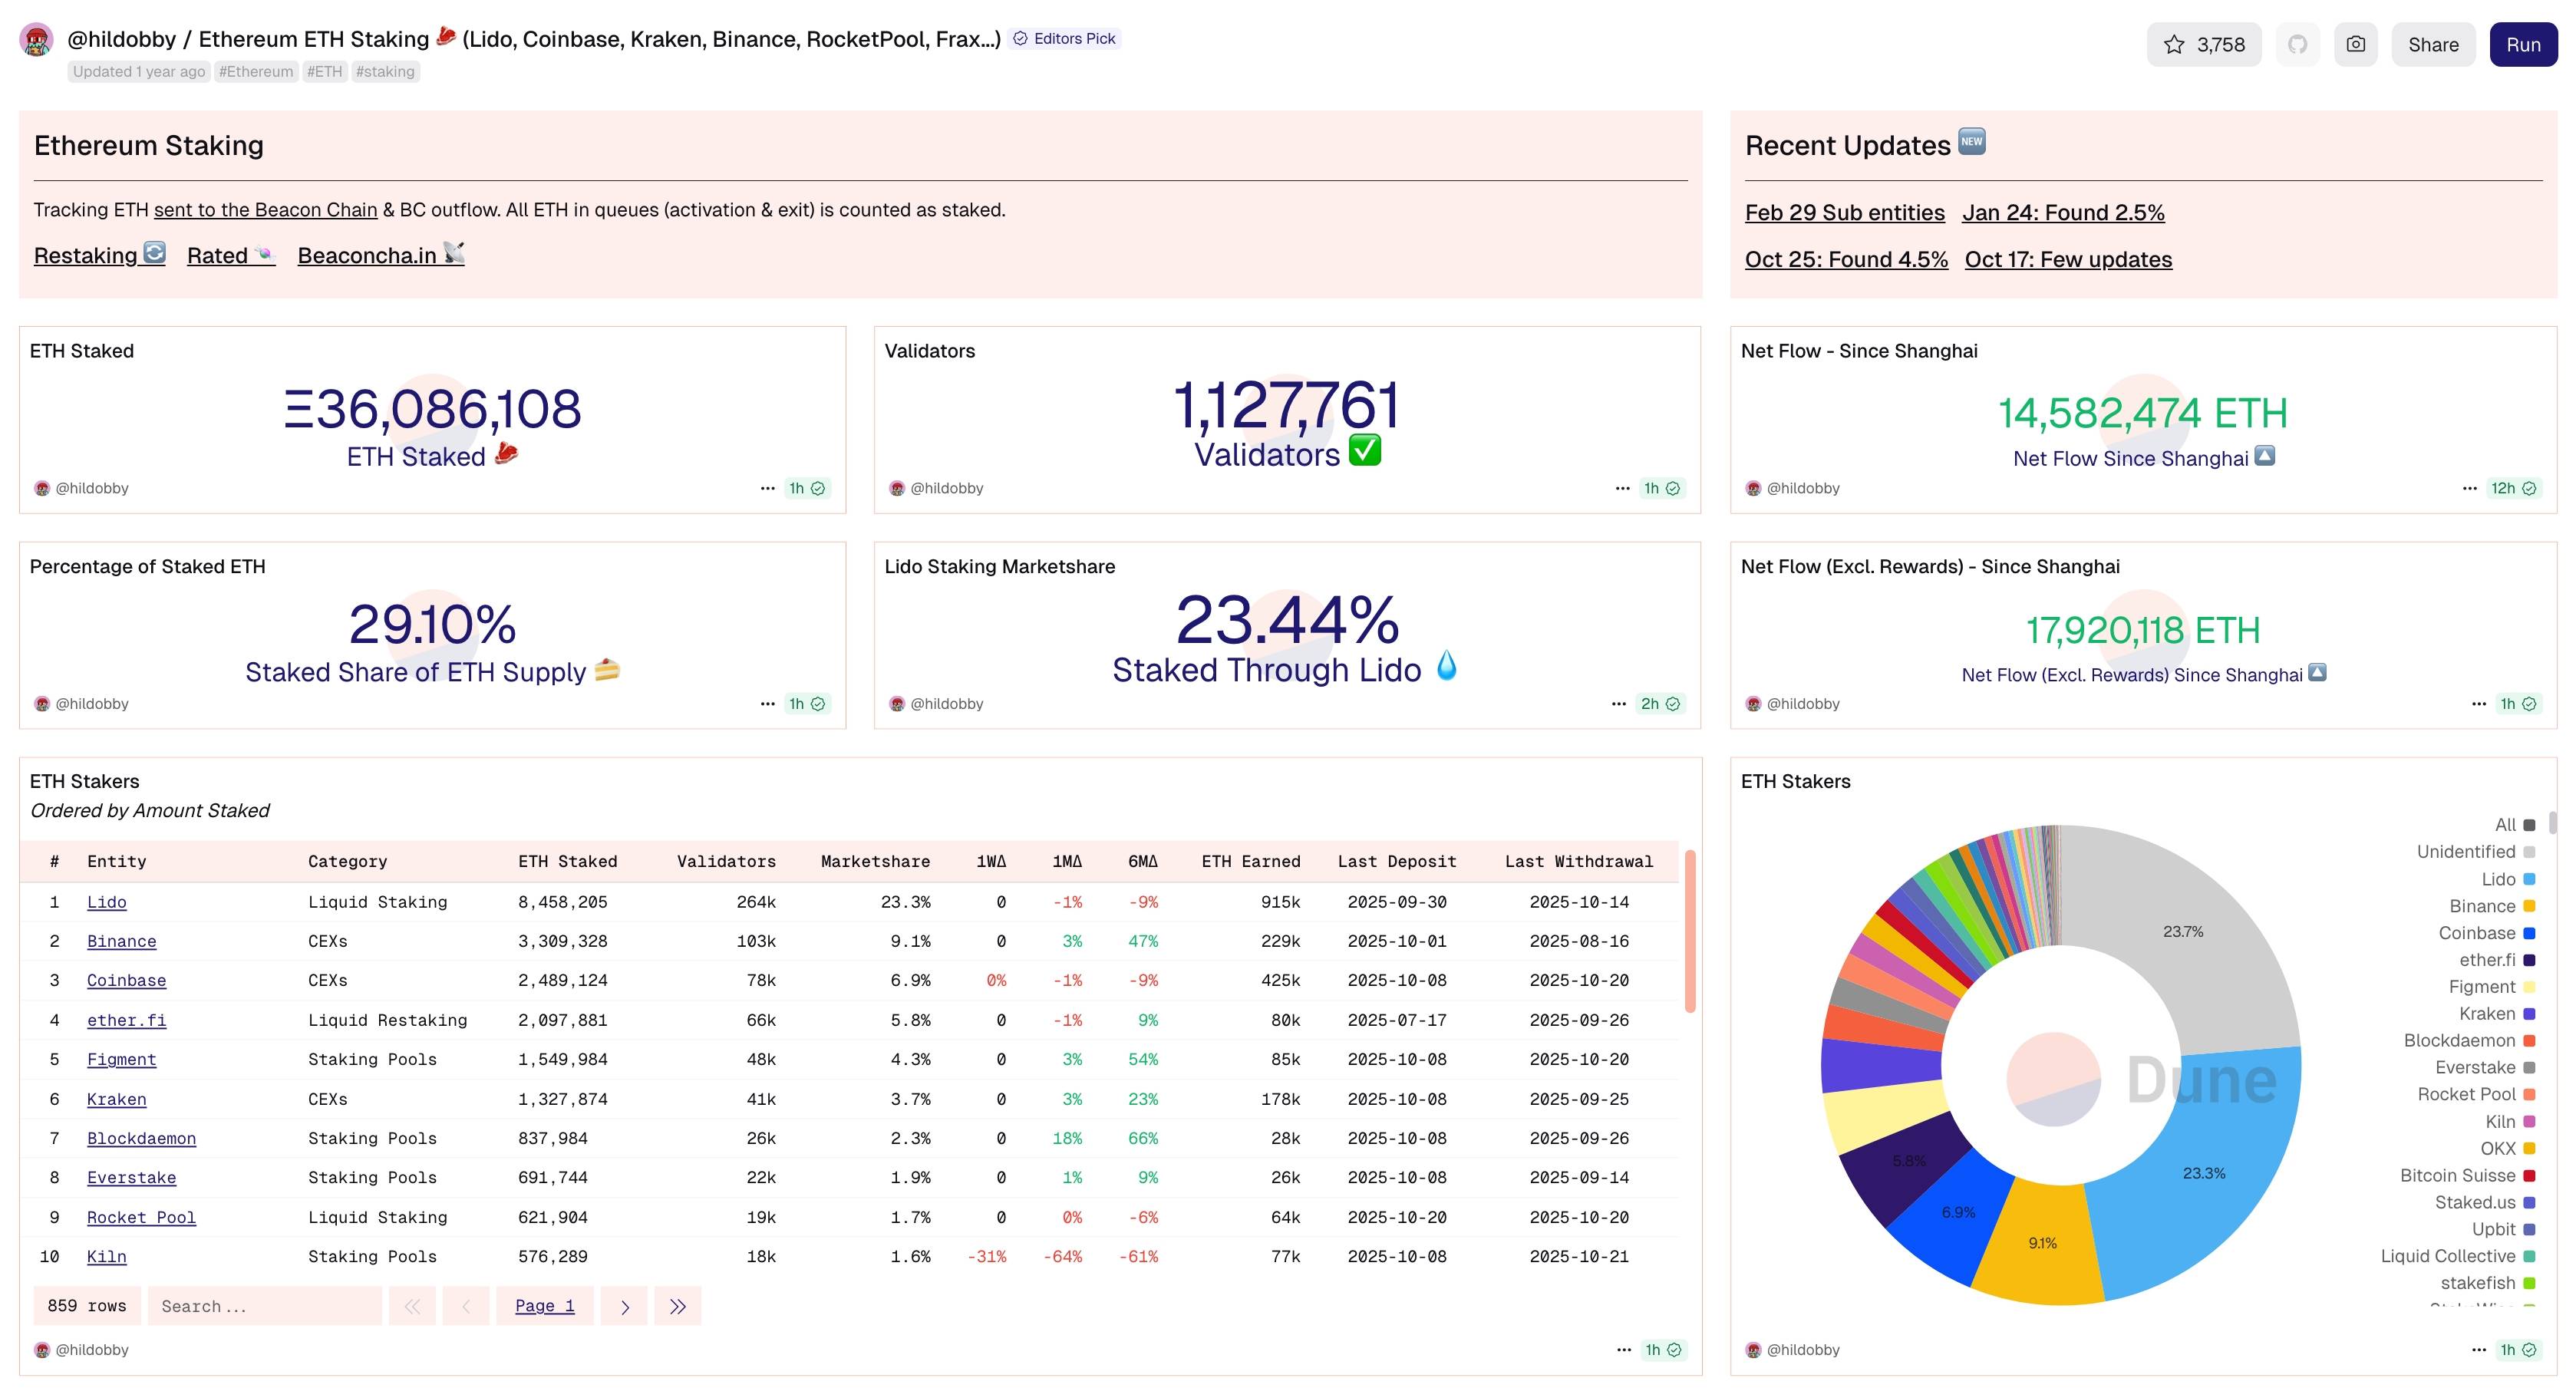Screen dimensions: 2576x1388
Task: Select the #staking tag
Action: coord(385,71)
